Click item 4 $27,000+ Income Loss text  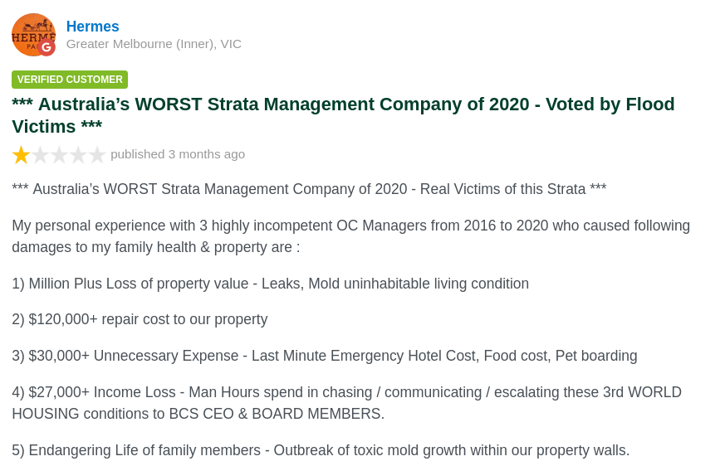346,403
